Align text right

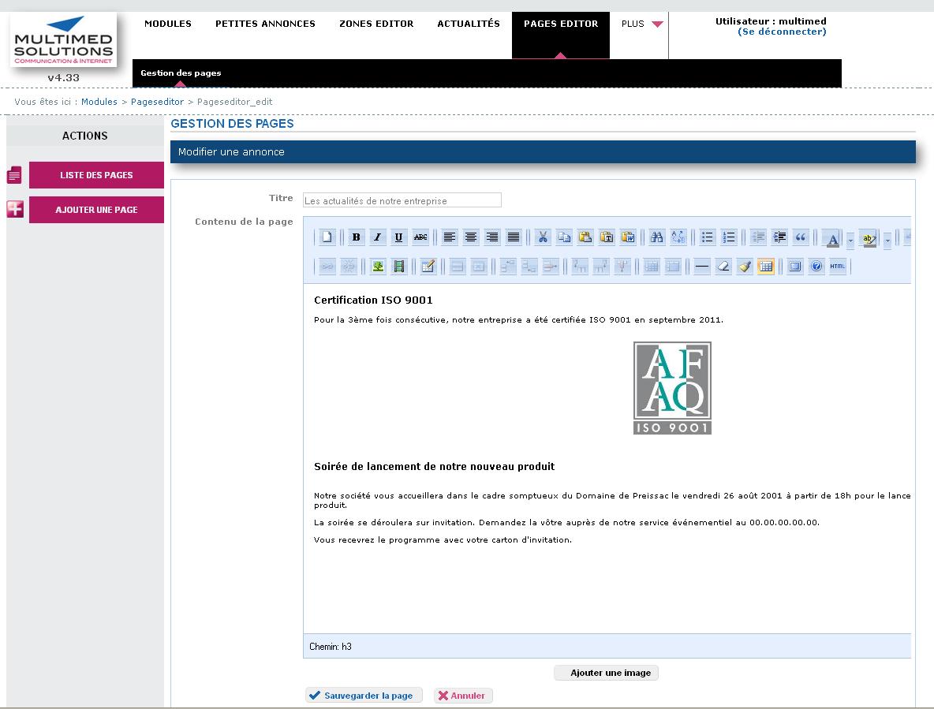(x=492, y=237)
